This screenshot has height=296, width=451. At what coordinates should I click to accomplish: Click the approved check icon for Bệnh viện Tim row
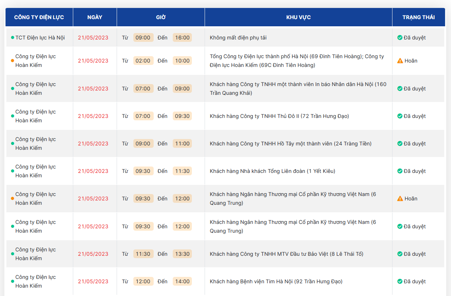tap(400, 281)
